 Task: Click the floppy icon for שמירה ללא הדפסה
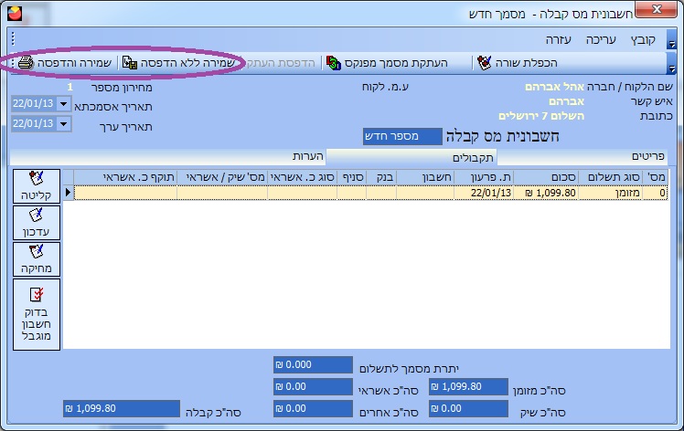pos(130,63)
